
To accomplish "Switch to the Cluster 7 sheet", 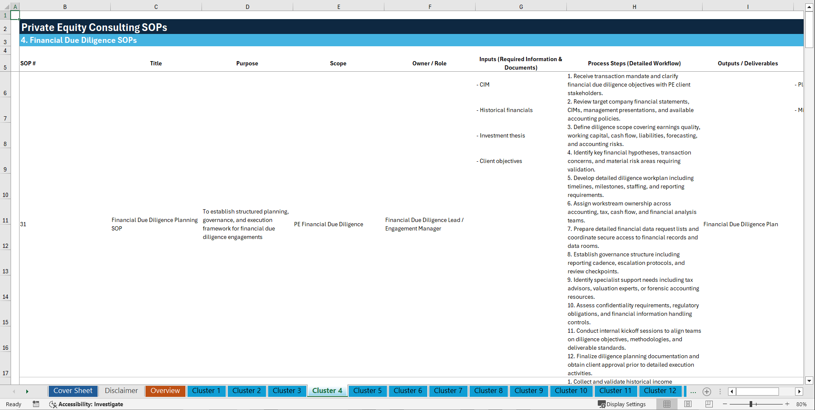I will pyautogui.click(x=448, y=391).
